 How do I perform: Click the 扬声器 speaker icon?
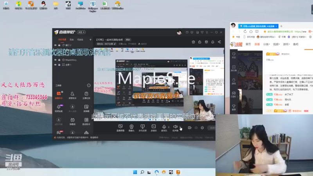(175, 126)
